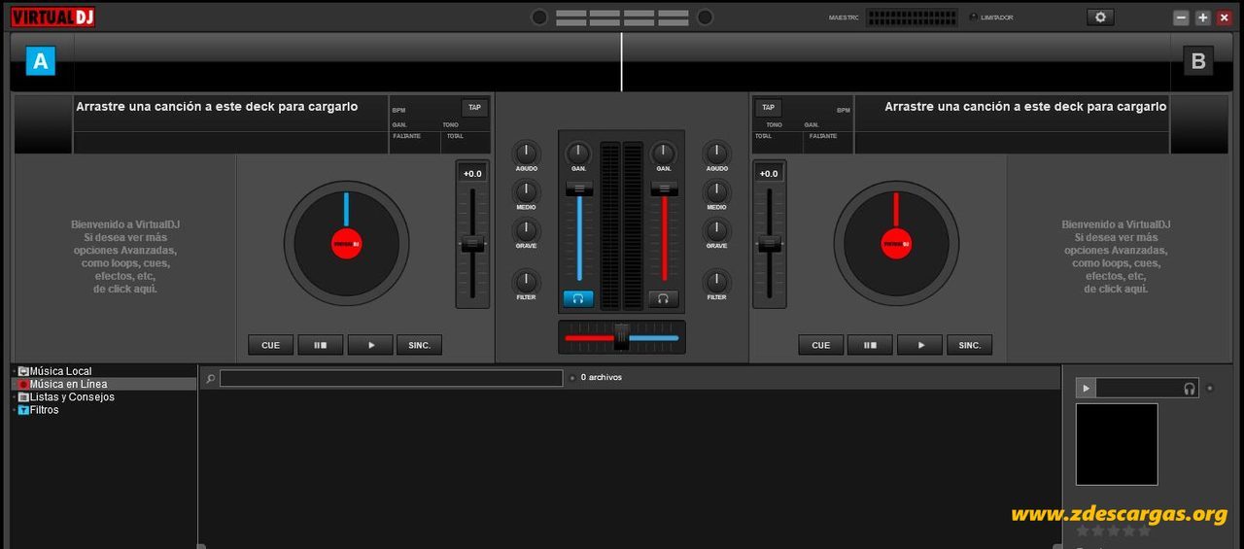
Task: Click options dot beside 0 archivos
Action: click(571, 378)
